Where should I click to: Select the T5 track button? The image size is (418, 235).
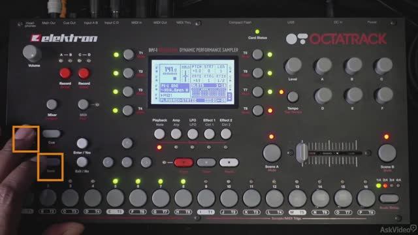257,54
